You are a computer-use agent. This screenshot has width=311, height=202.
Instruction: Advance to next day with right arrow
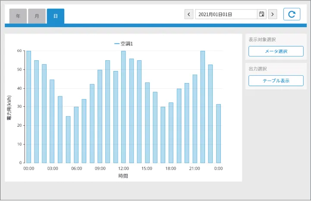(x=273, y=14)
